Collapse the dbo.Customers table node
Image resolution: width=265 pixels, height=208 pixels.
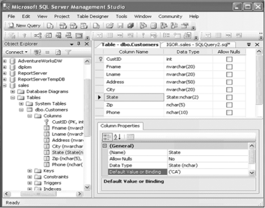click(21, 110)
